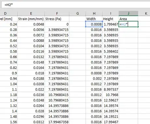Viewport: 150px width, 124px height.
Task: Click the formula bar showing =H2*
Action: pos(76,5)
